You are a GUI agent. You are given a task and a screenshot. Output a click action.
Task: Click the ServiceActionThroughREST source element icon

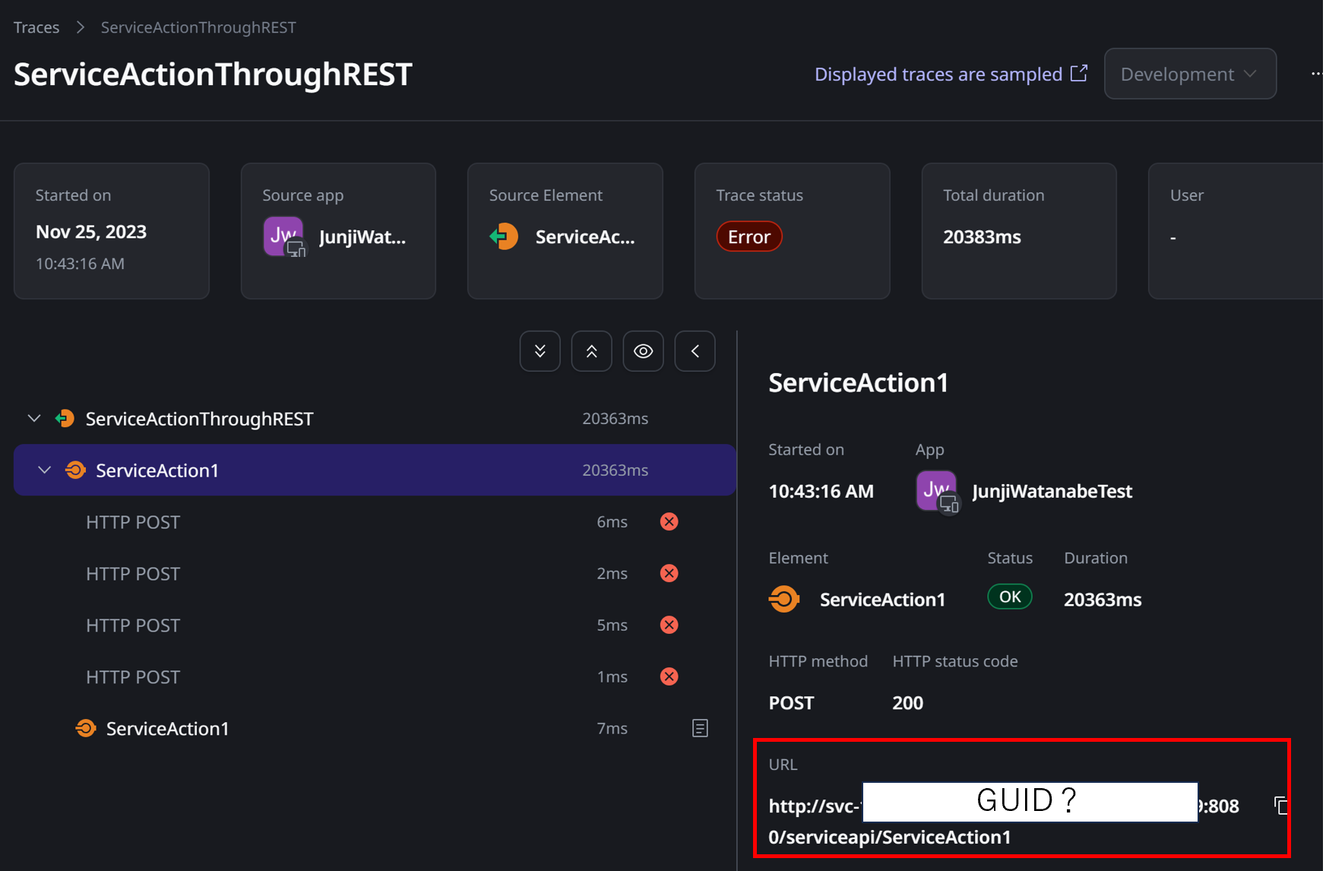tap(503, 236)
